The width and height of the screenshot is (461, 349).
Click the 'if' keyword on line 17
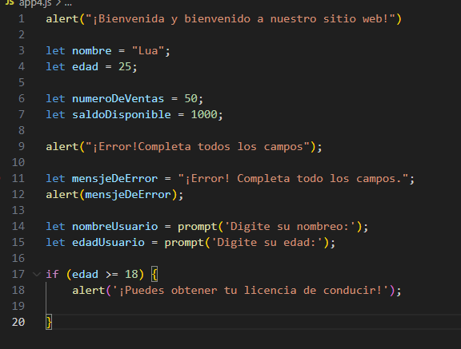coord(52,275)
